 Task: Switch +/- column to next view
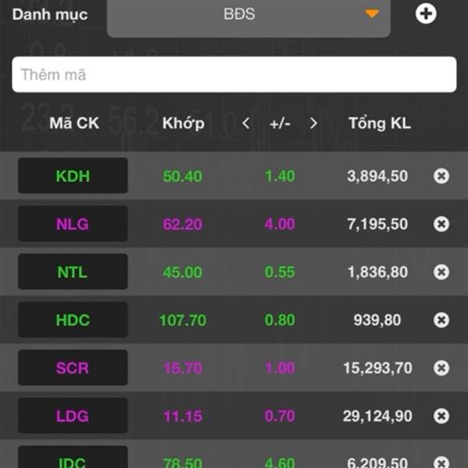click(314, 123)
